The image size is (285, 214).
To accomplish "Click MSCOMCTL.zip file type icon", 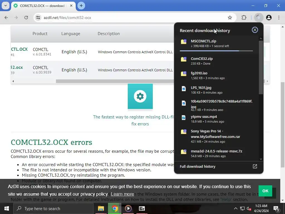I will point(184,42).
